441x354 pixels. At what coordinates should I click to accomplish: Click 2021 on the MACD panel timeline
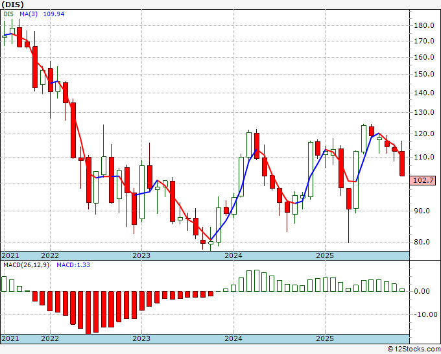pyautogui.click(x=10, y=338)
